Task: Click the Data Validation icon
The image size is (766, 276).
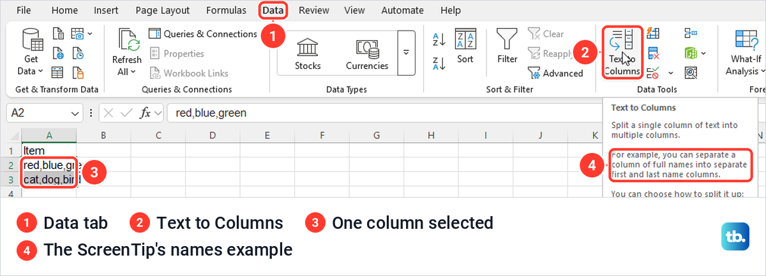Action: coord(654,72)
